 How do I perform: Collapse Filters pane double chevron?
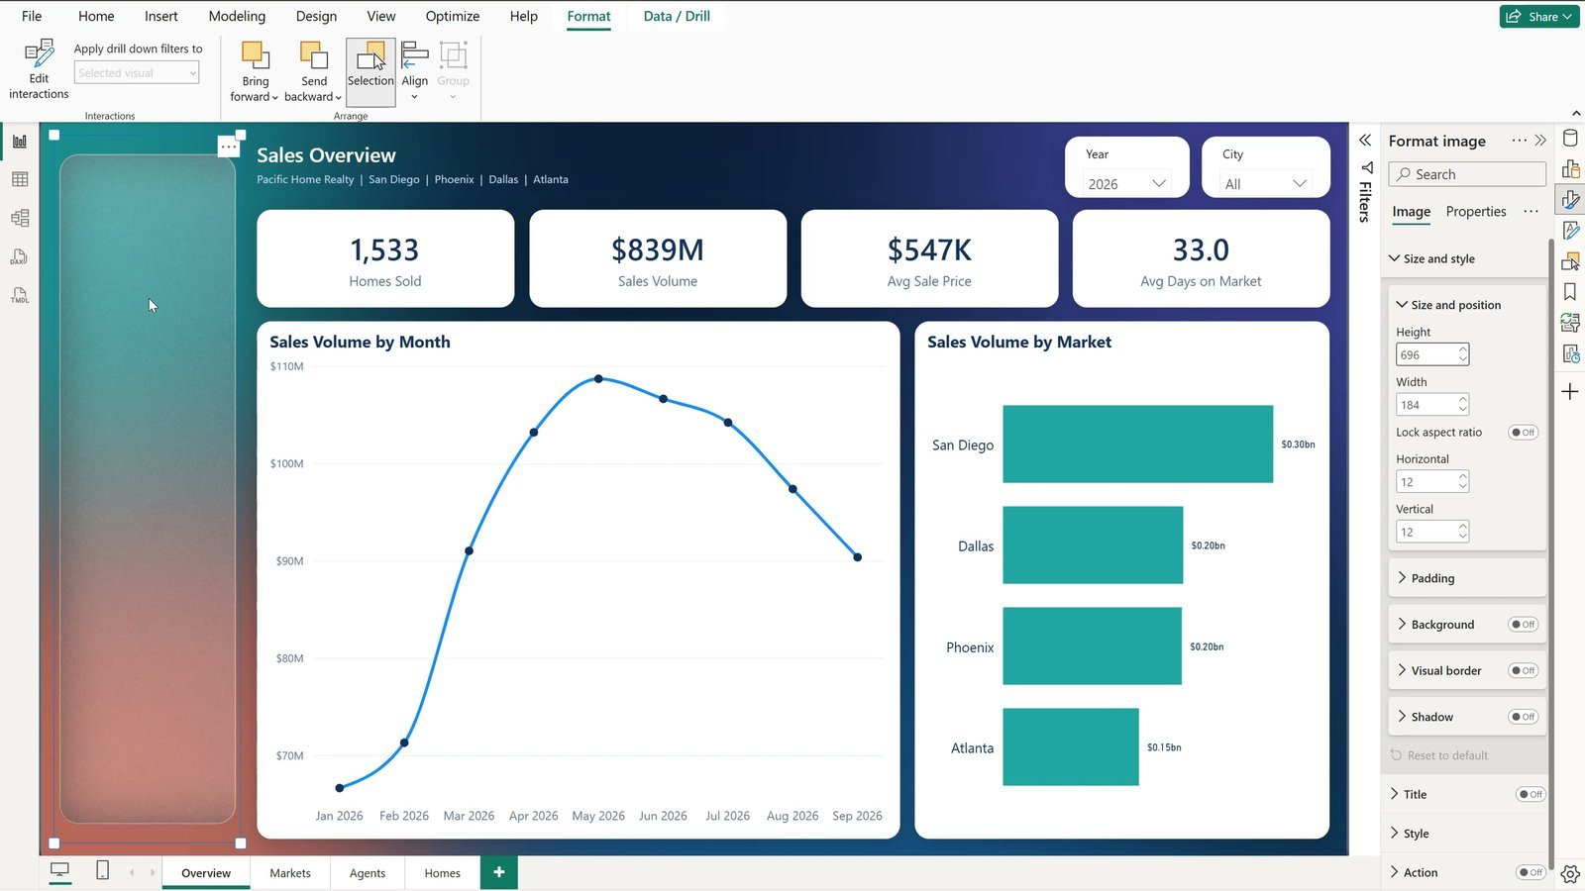tap(1365, 140)
